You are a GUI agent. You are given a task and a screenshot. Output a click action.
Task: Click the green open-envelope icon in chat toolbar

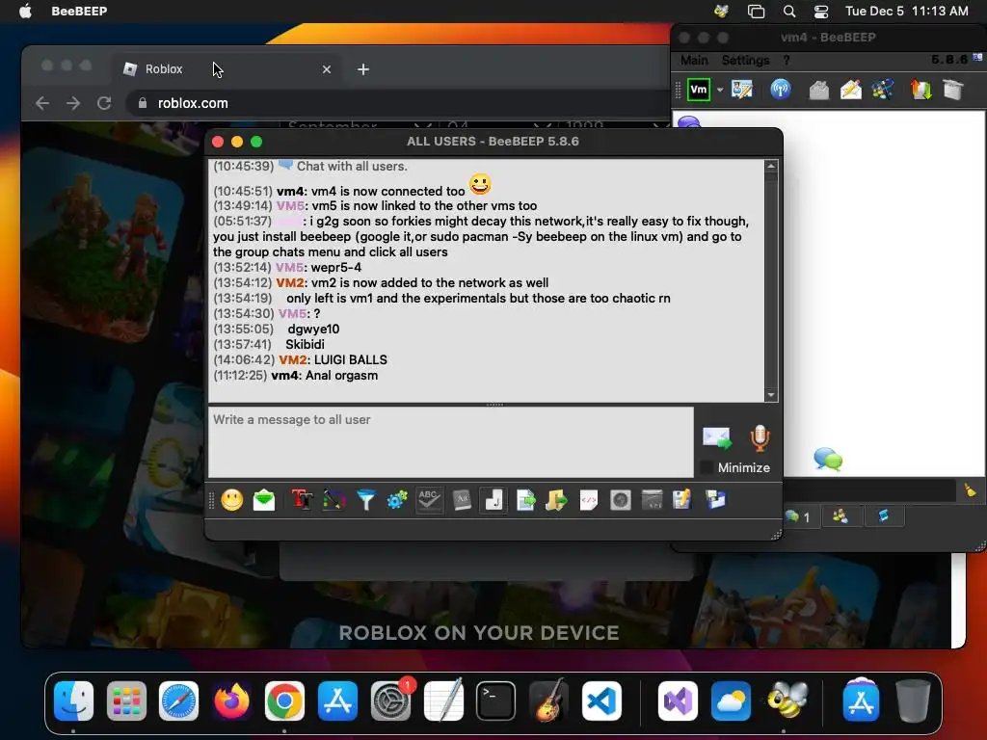pos(264,500)
